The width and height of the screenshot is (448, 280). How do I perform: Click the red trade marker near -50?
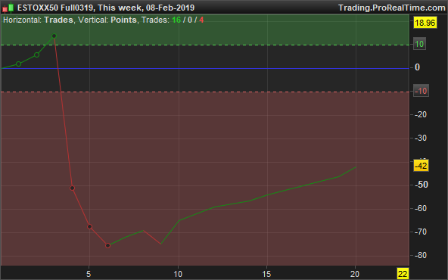coord(73,188)
